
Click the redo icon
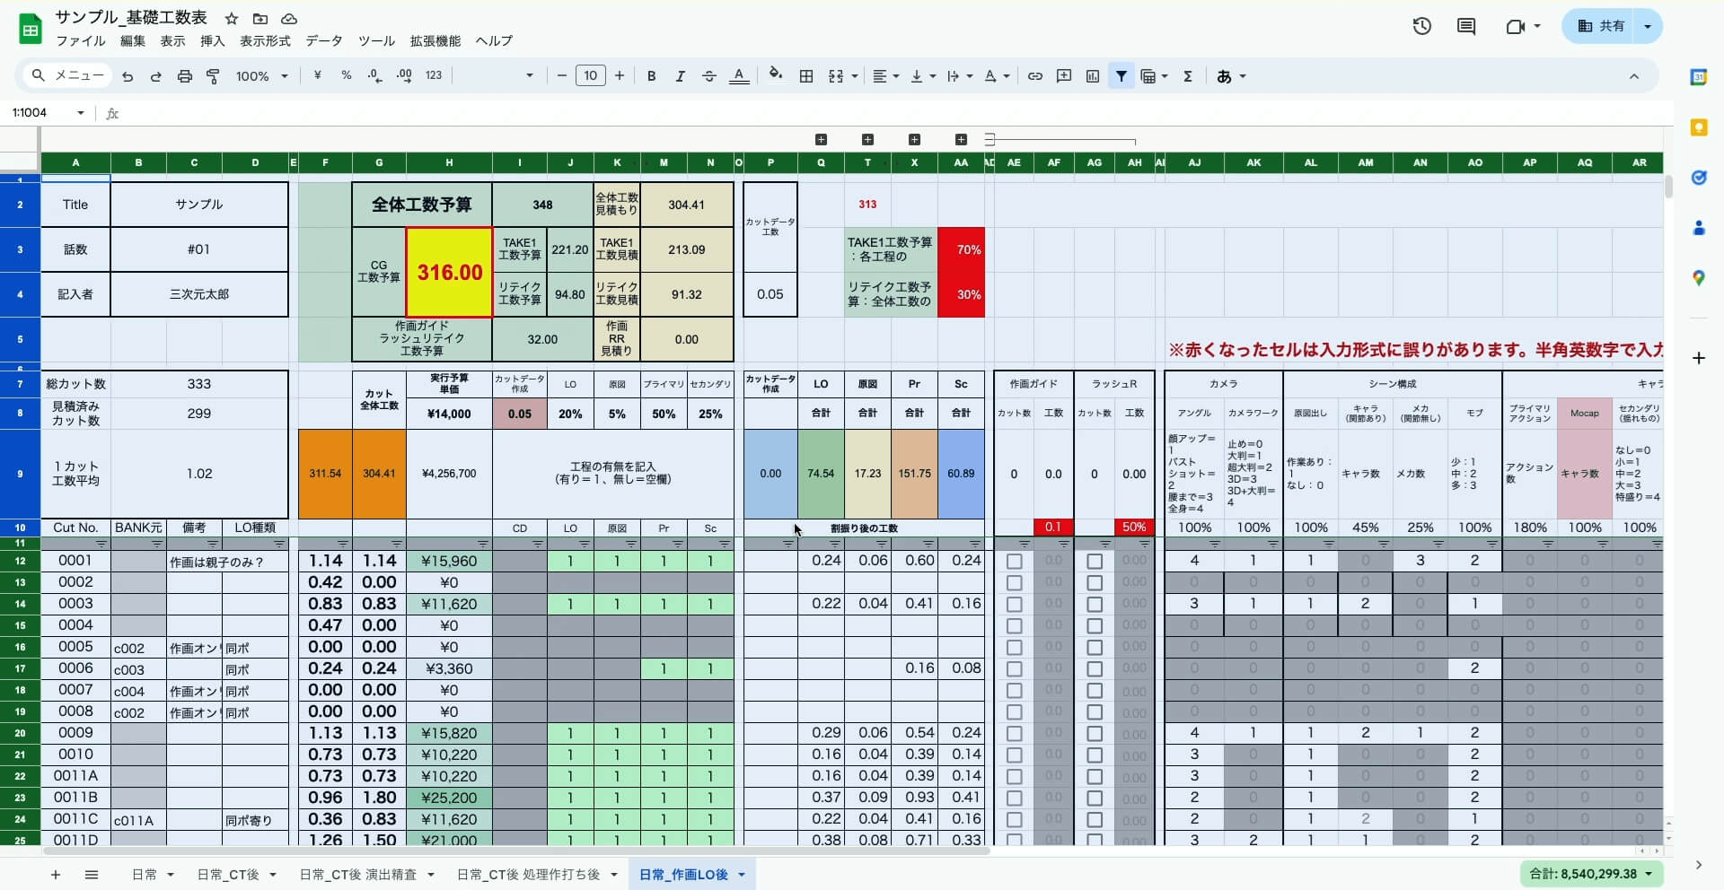(x=156, y=76)
